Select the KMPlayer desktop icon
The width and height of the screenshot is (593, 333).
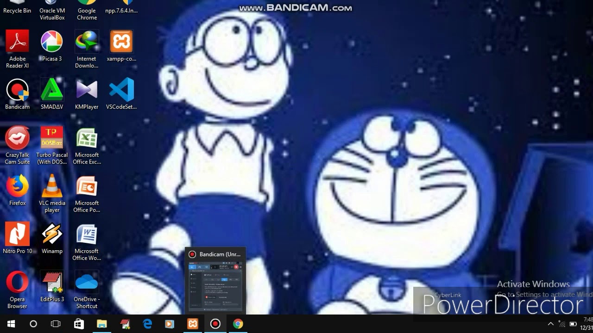point(87,94)
